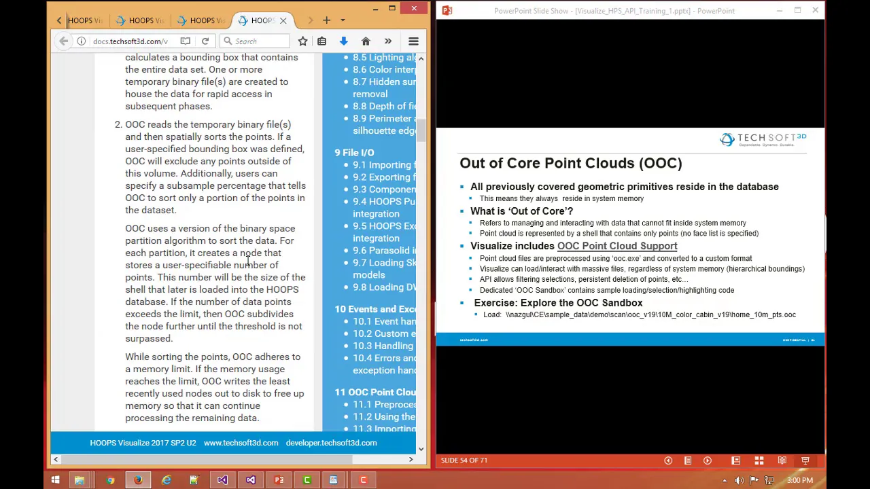Go back with the Firefox back arrow

[63, 41]
